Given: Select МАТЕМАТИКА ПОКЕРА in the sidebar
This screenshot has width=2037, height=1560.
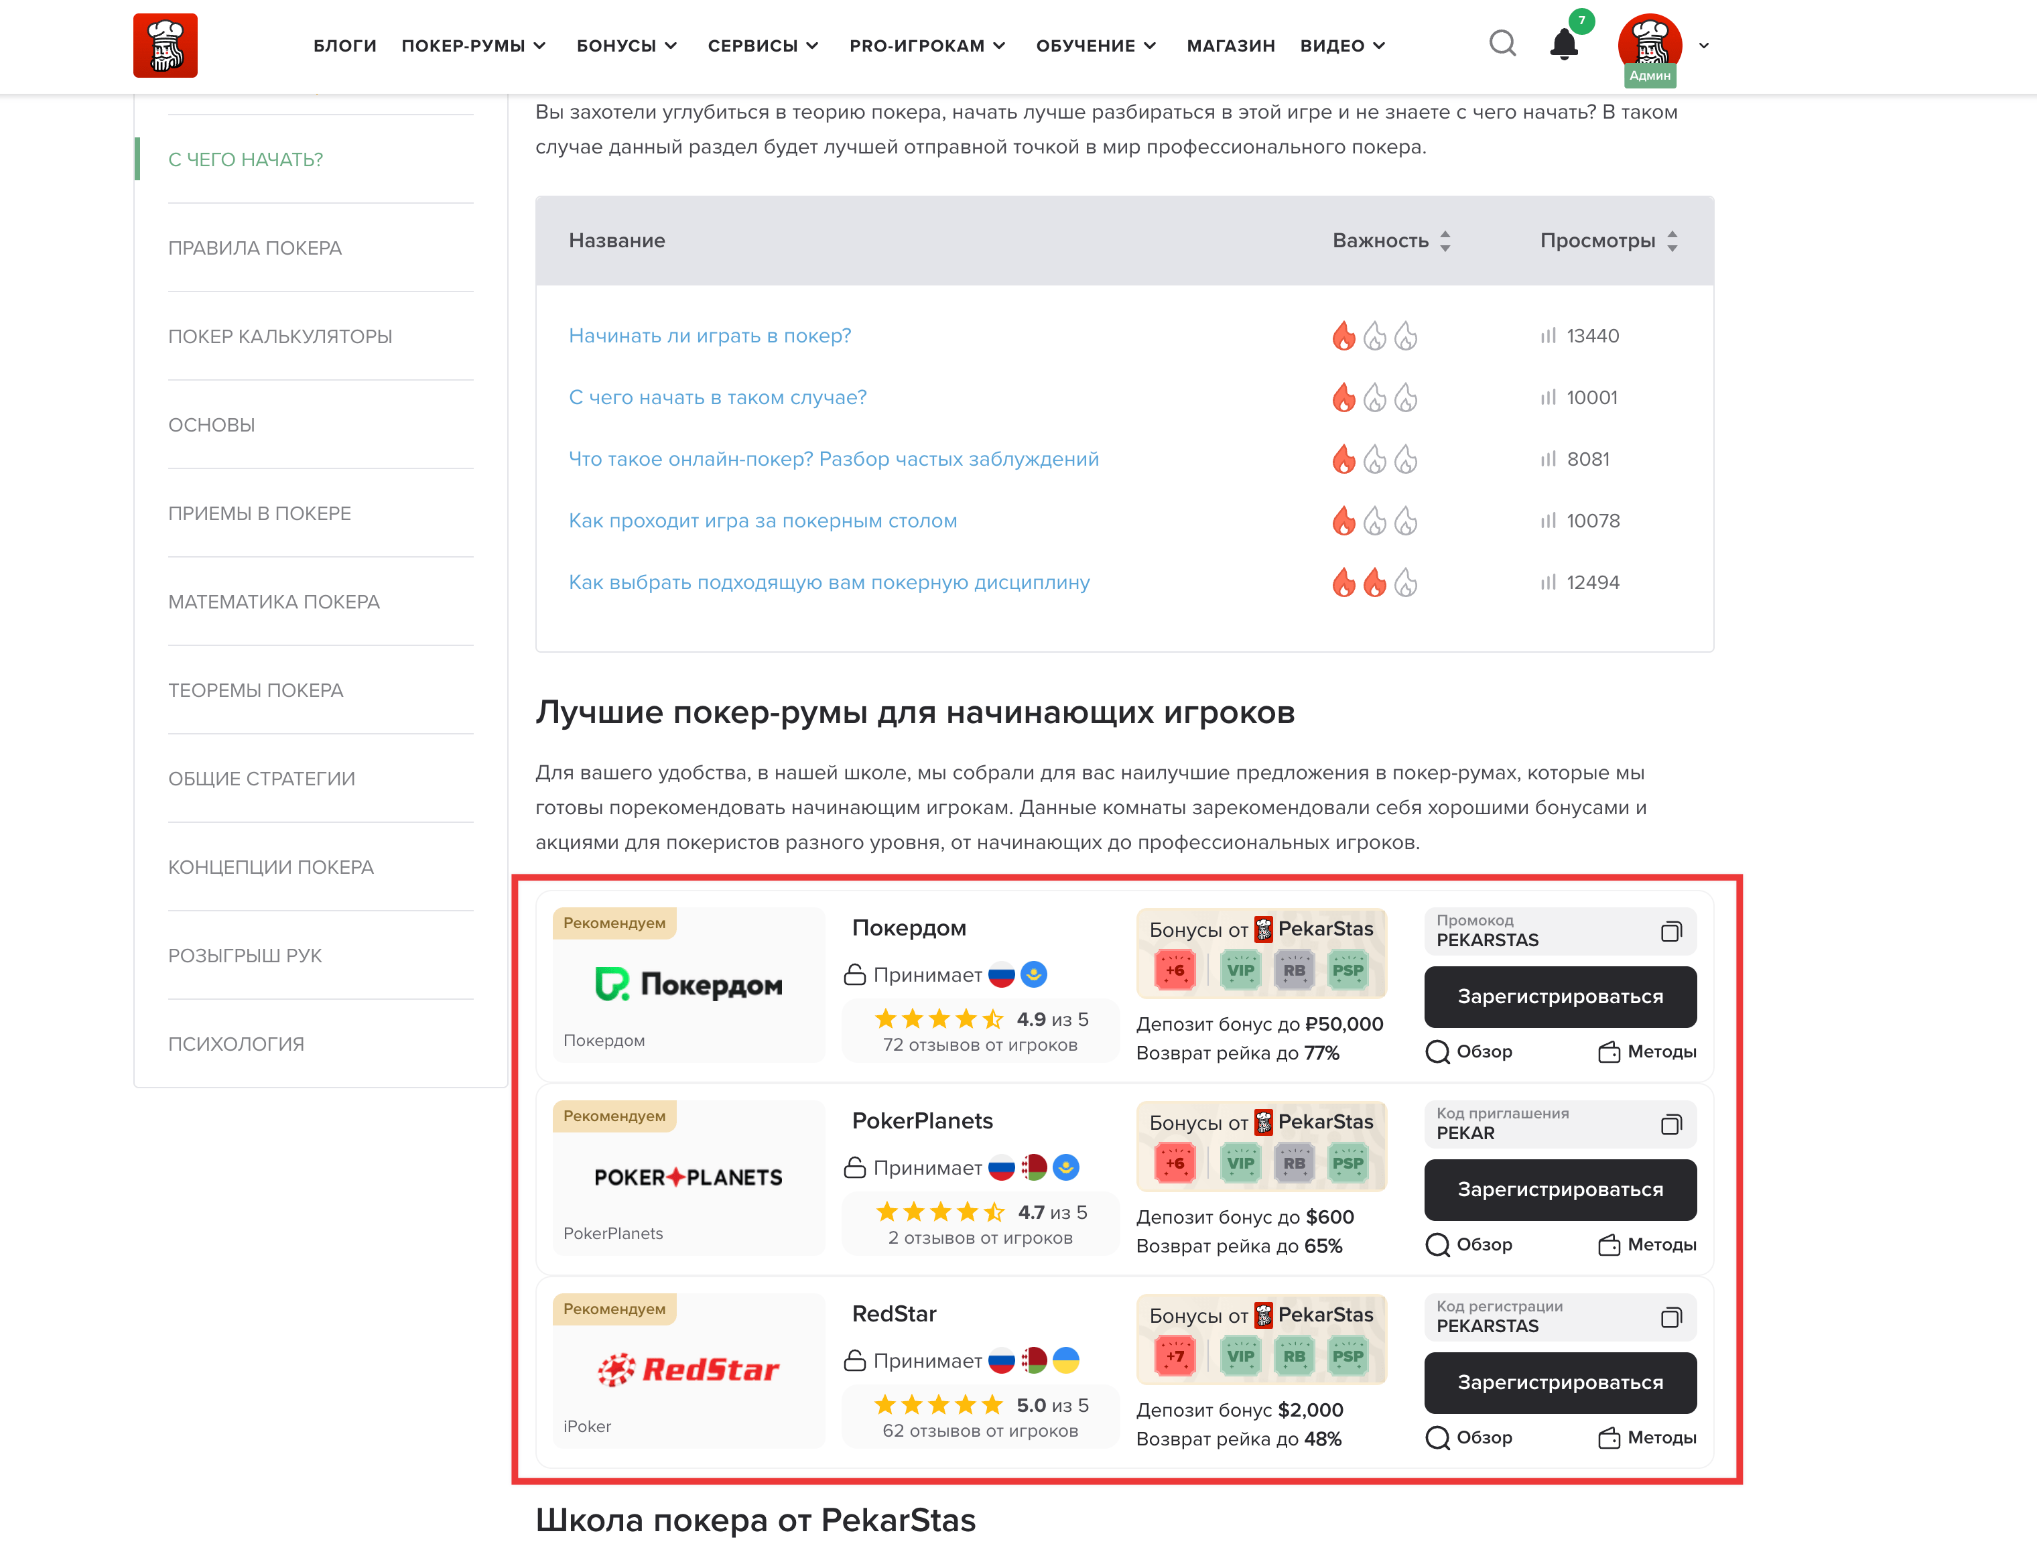Looking at the screenshot, I should tap(274, 602).
